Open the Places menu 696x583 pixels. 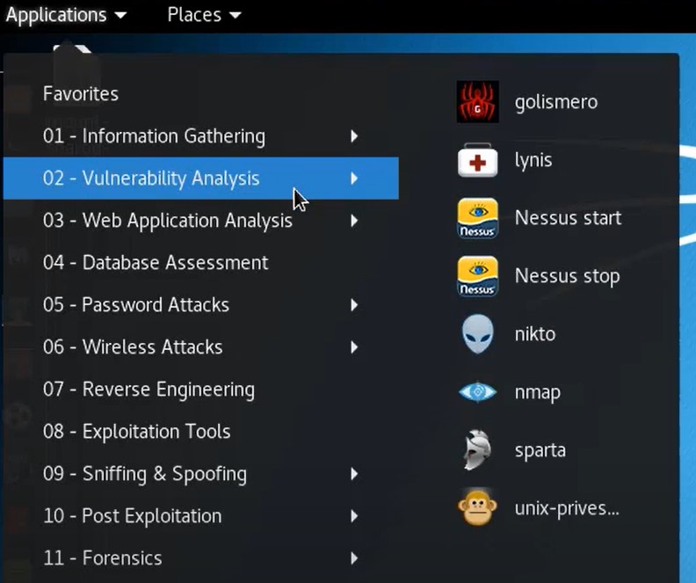(x=205, y=15)
